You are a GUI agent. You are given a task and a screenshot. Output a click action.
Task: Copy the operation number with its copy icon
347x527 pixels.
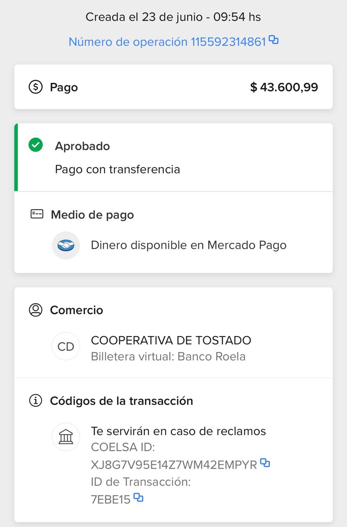click(x=274, y=40)
